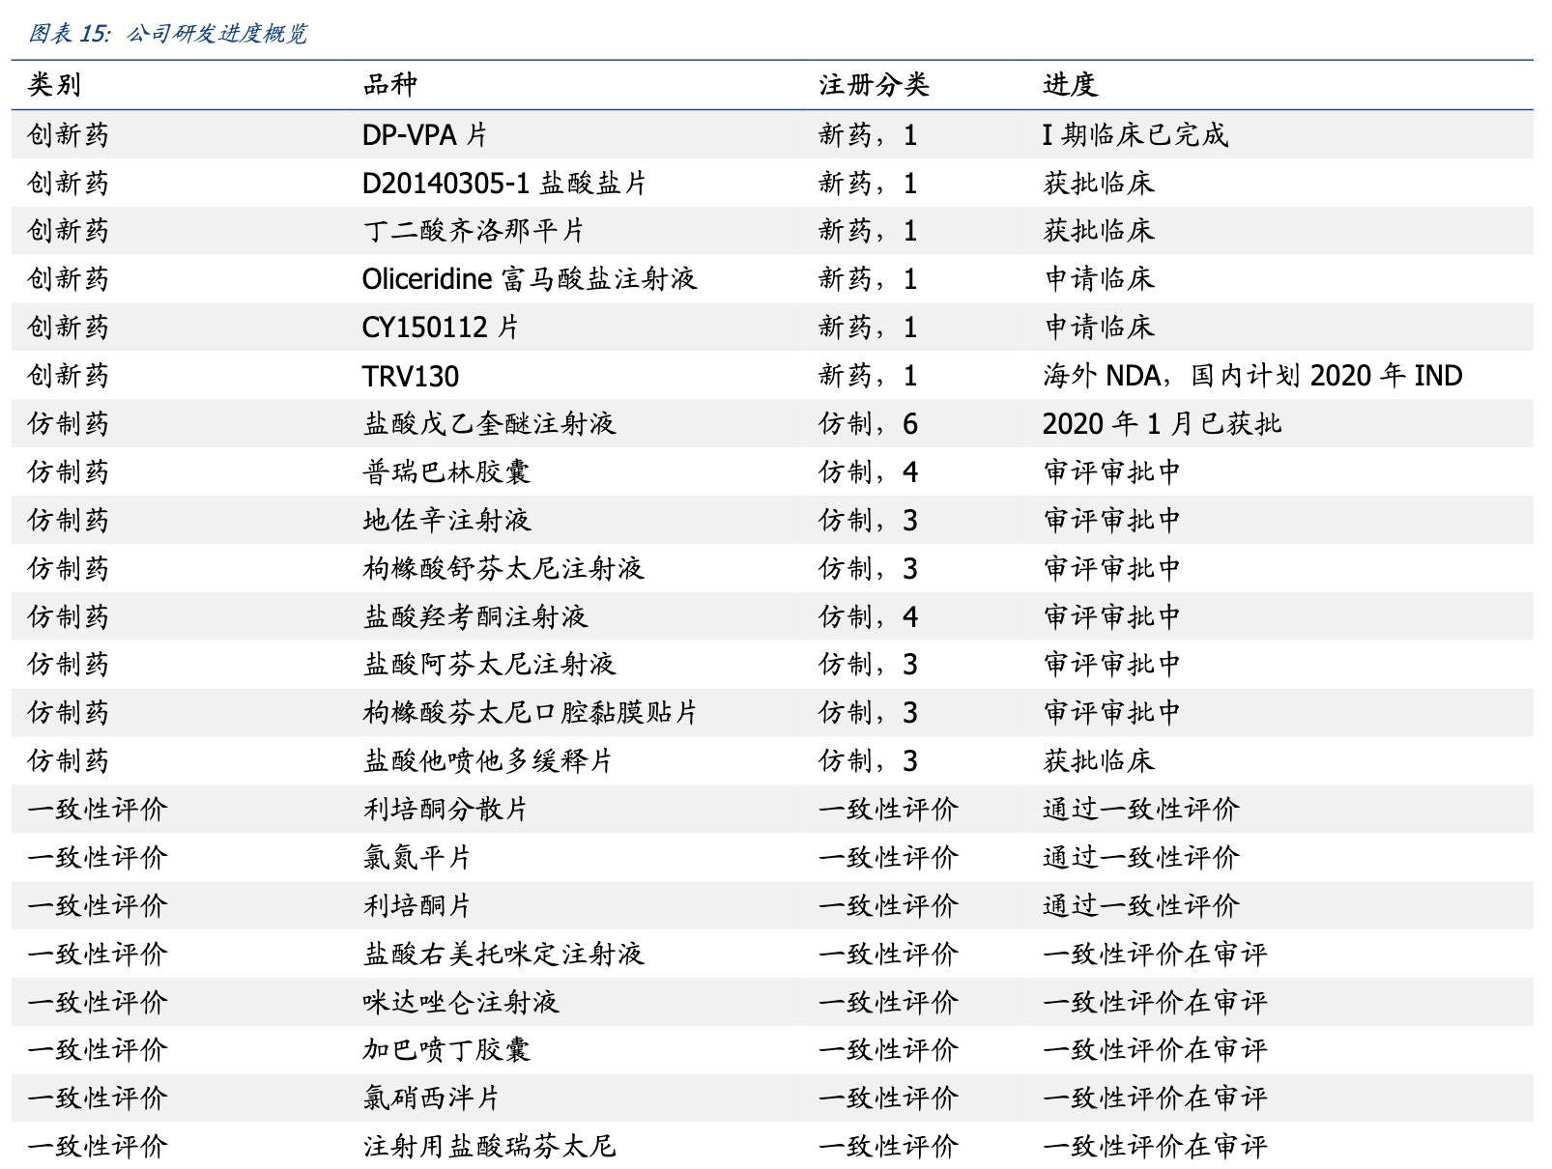Click 'D20140305-1 盐酸盐片' in the table
Screen dimensions: 1552x1169
tap(504, 183)
